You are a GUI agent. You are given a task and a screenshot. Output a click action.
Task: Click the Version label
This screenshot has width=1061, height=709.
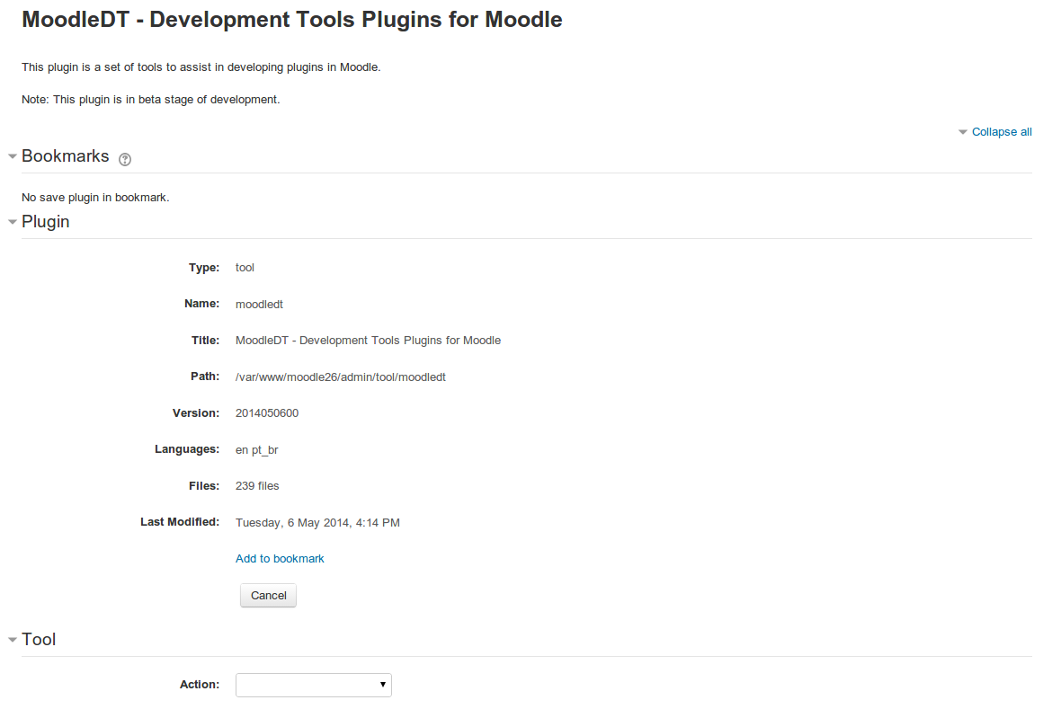(195, 412)
